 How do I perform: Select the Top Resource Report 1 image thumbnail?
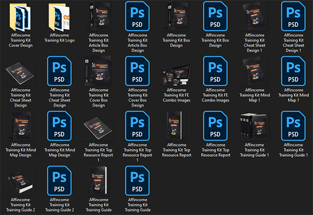98,129
